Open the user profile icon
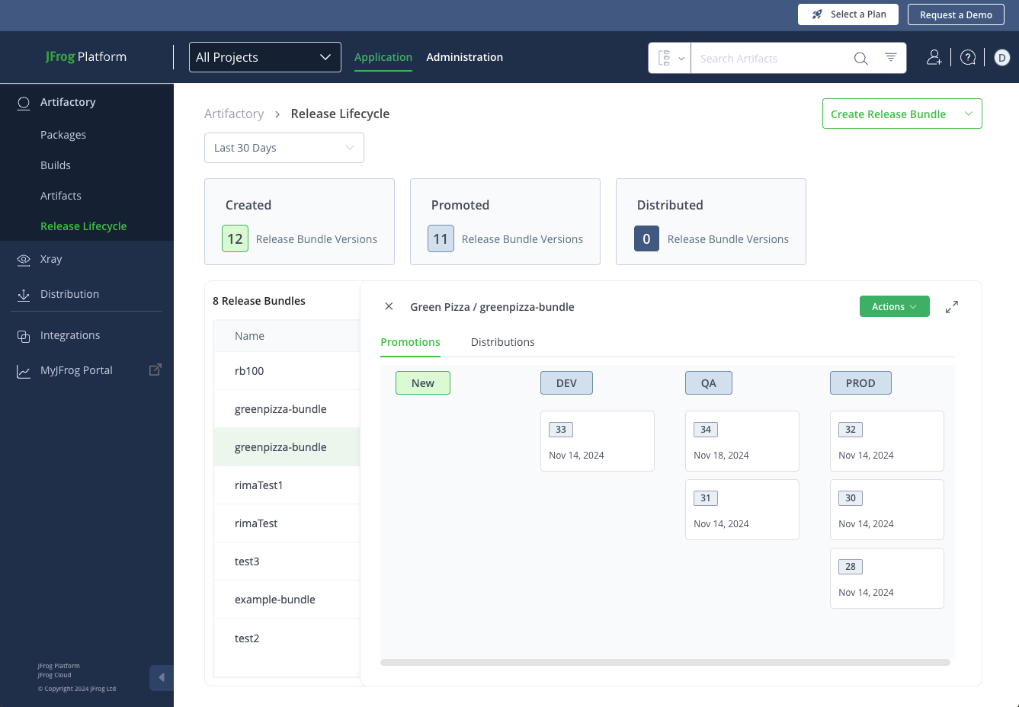This screenshot has width=1019, height=707. (x=934, y=57)
